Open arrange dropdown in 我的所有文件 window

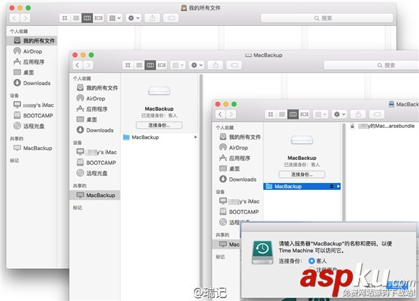[x=115, y=18]
